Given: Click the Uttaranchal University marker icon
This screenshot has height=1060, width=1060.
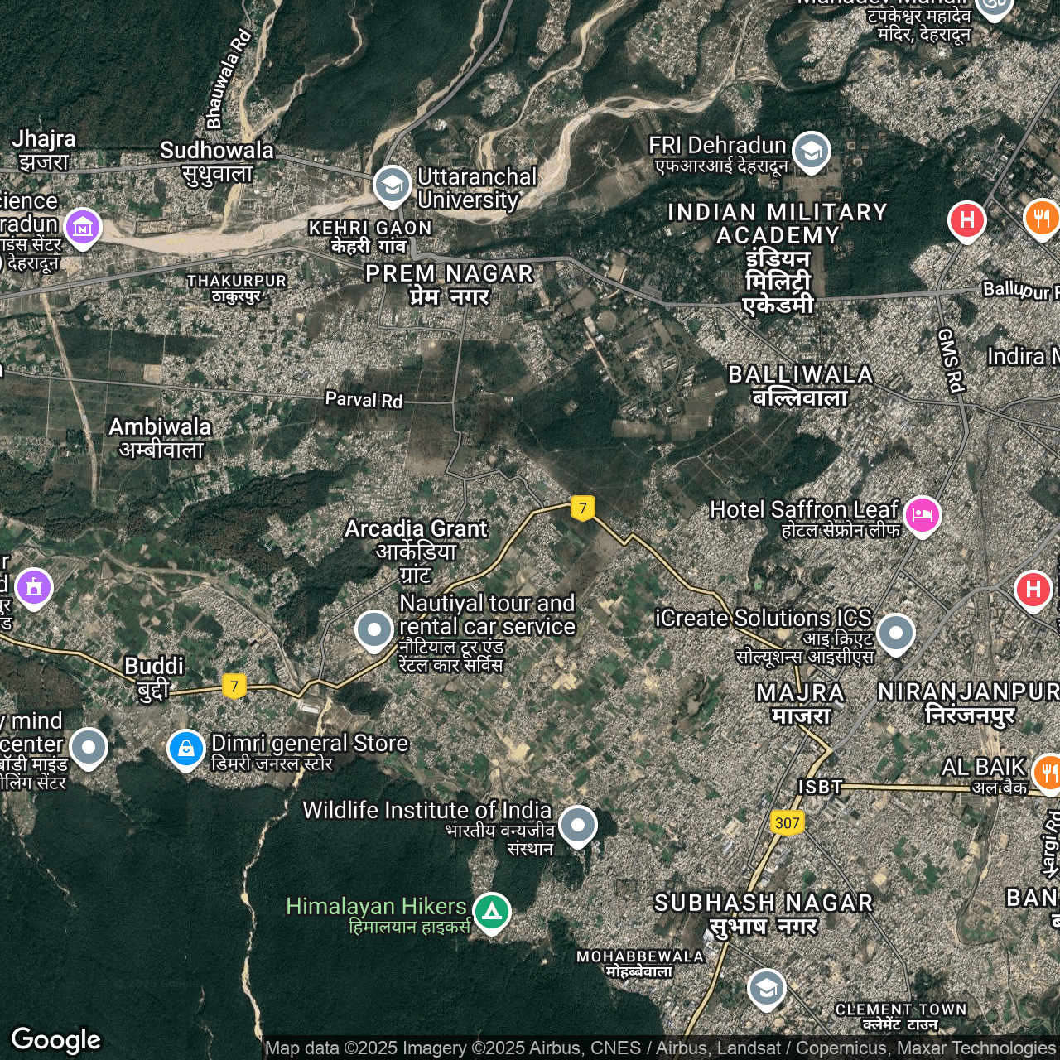Looking at the screenshot, I should (x=392, y=185).
